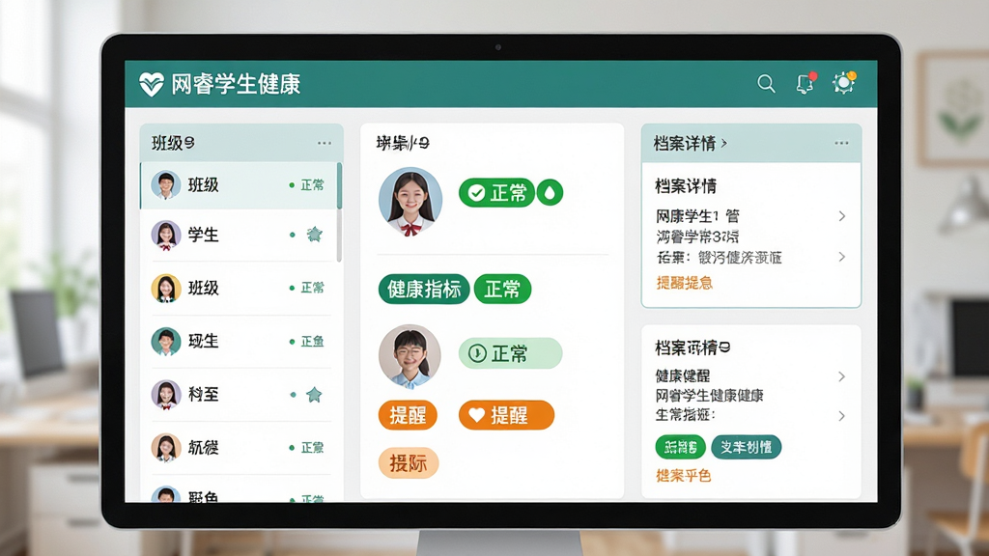Click the heart logo beside 网睿学生健康
Image resolution: width=989 pixels, height=556 pixels.
click(152, 84)
